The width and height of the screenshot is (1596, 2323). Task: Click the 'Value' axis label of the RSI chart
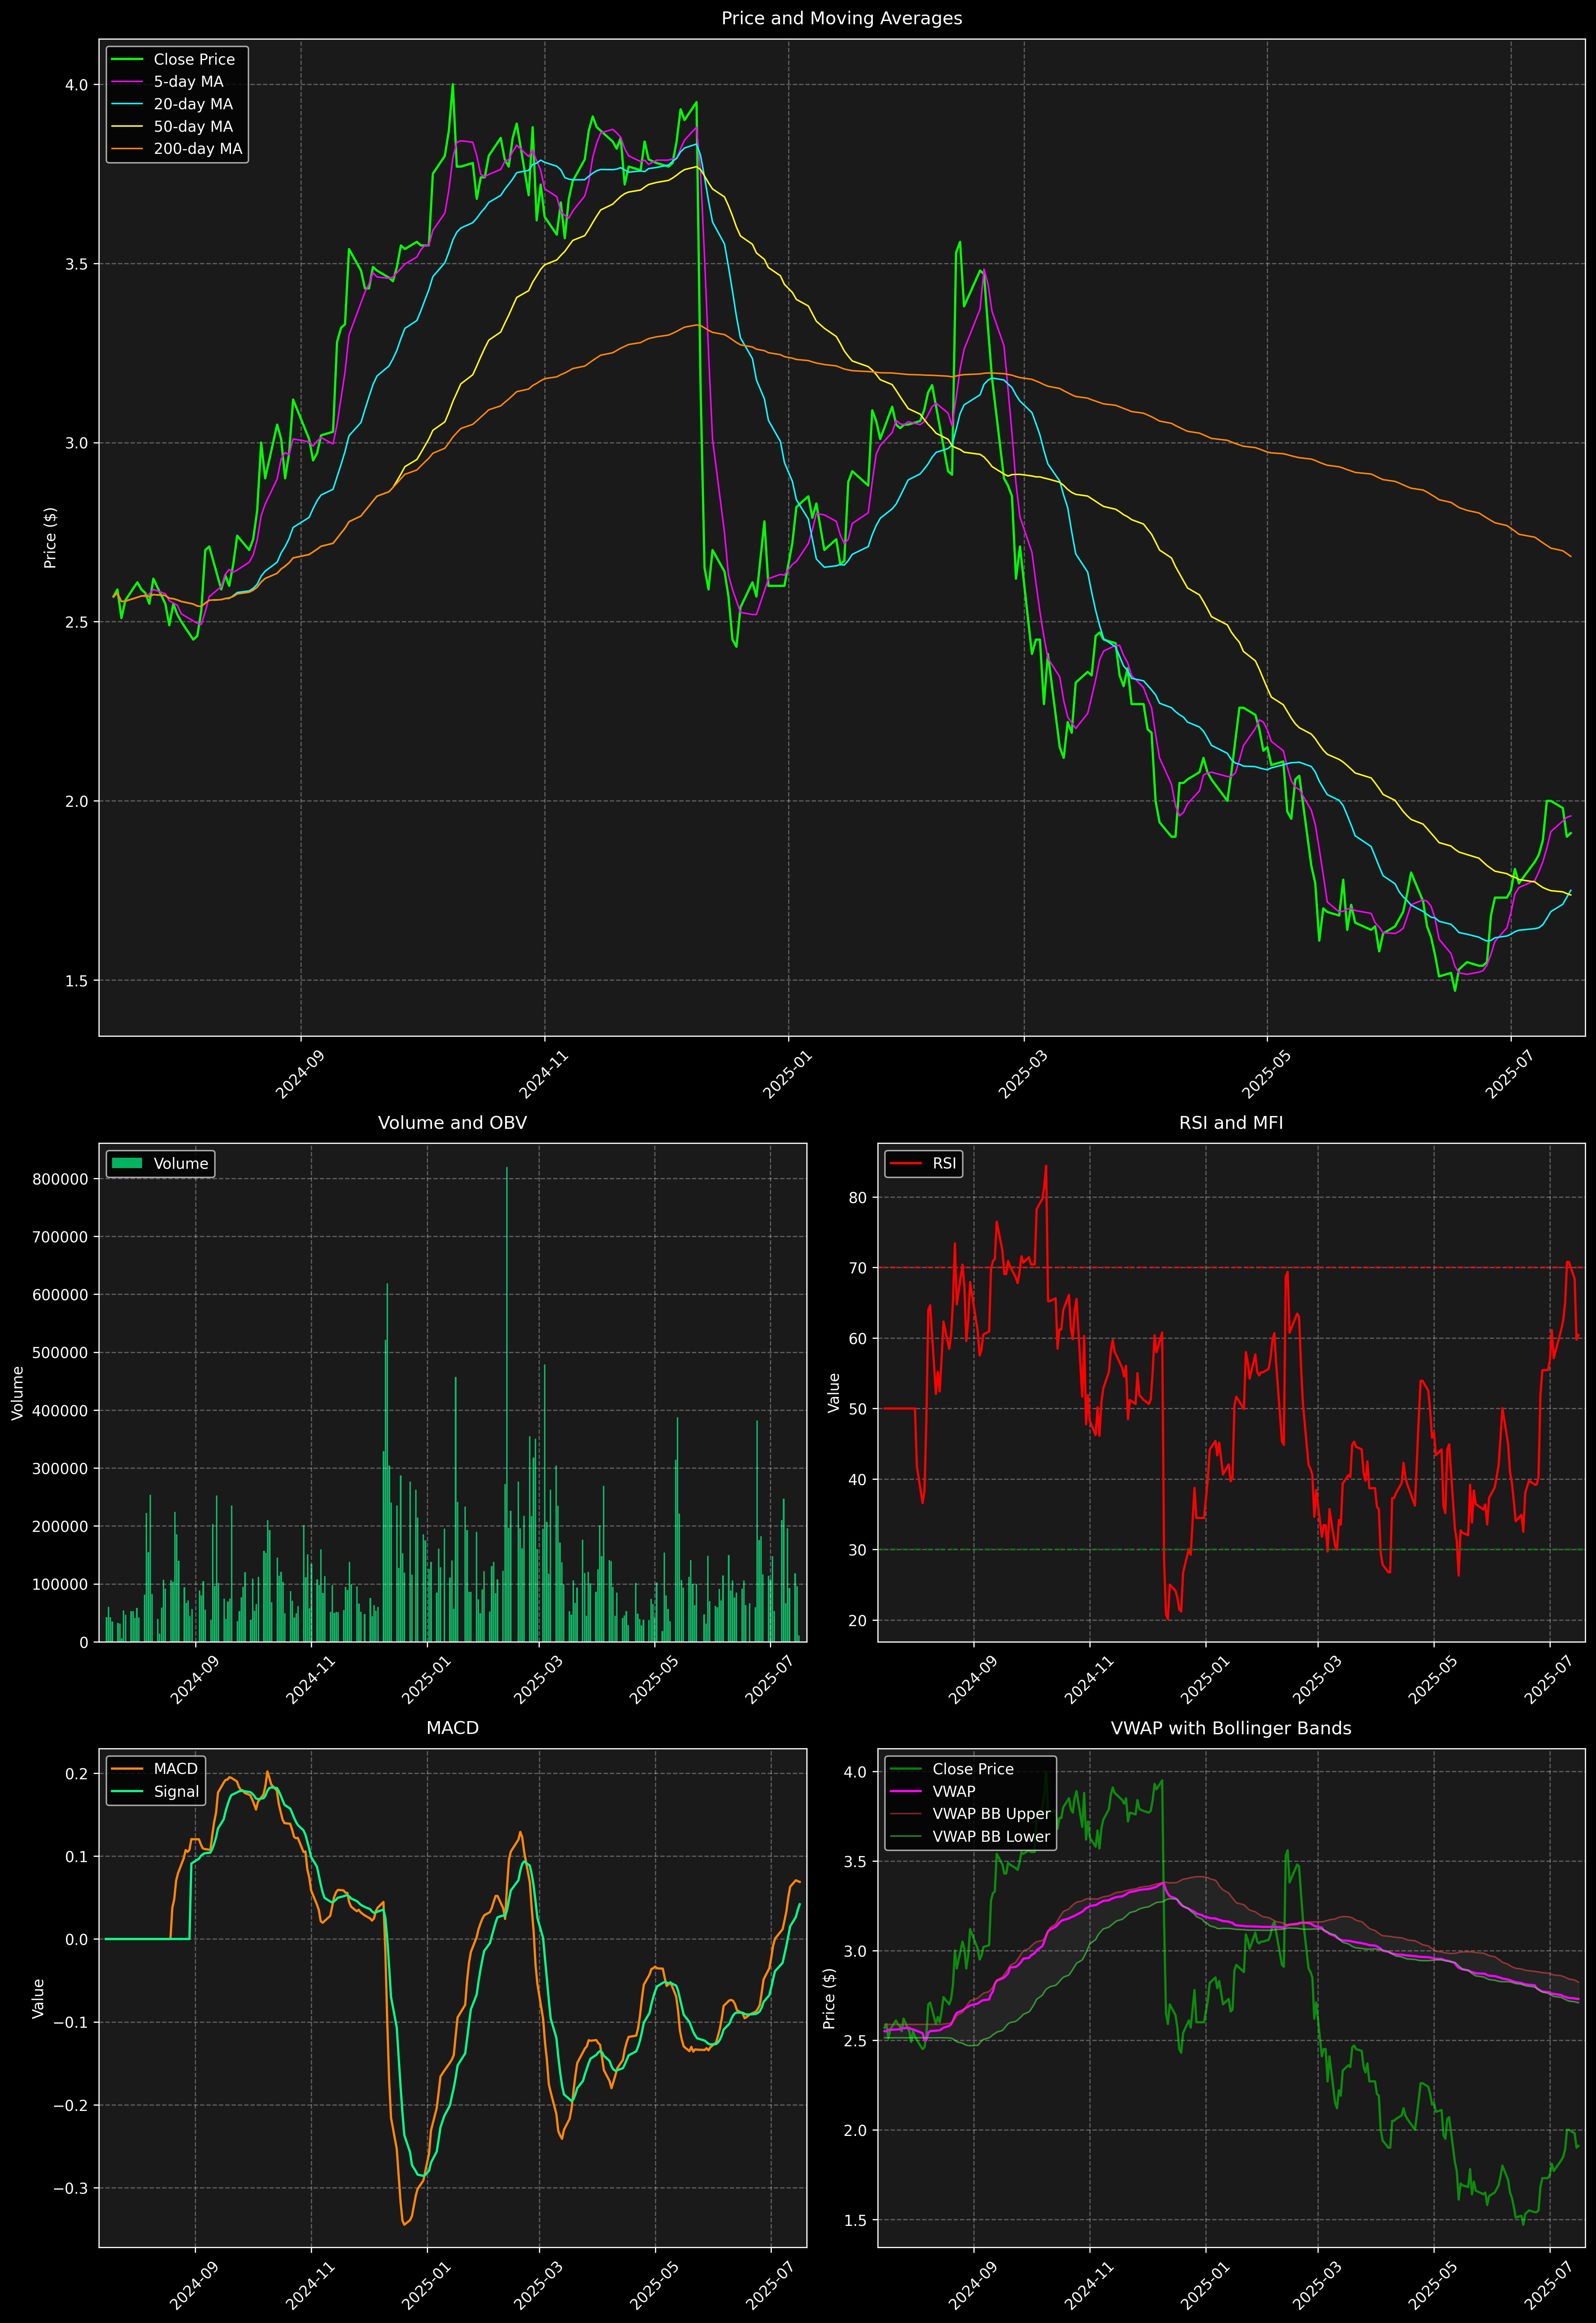pyautogui.click(x=834, y=1393)
